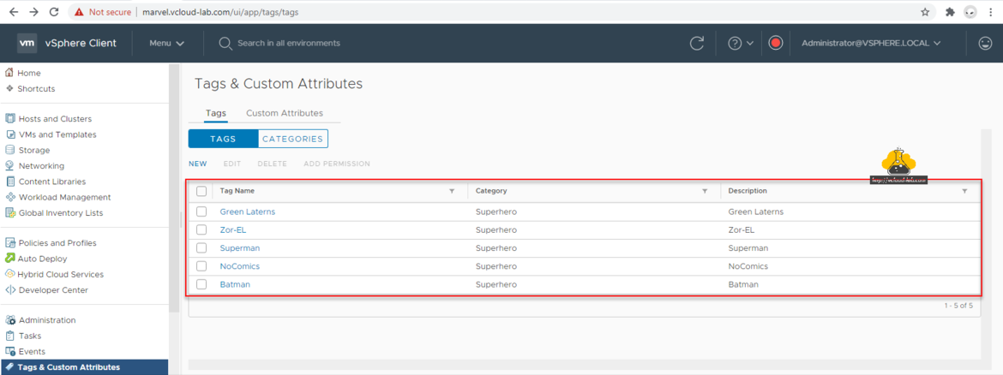Screen dimensions: 1003x375
Task: Select Tags & Custom Attributes sidebar item
Action: (x=84, y=366)
